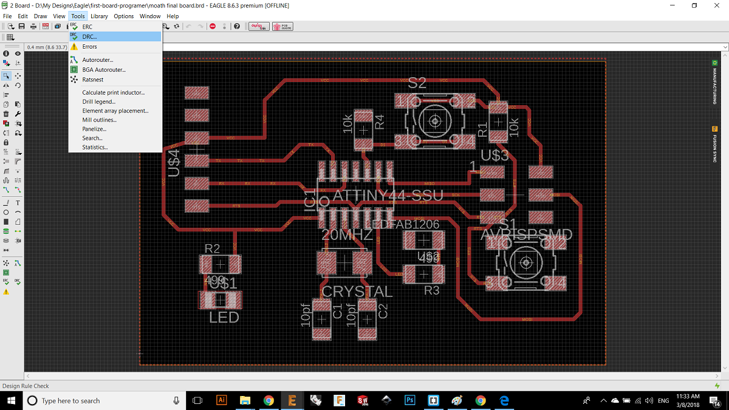Switch to schematic via SCH/BRD toolbar icon
Image resolution: width=729 pixels, height=410 pixels.
click(x=45, y=27)
